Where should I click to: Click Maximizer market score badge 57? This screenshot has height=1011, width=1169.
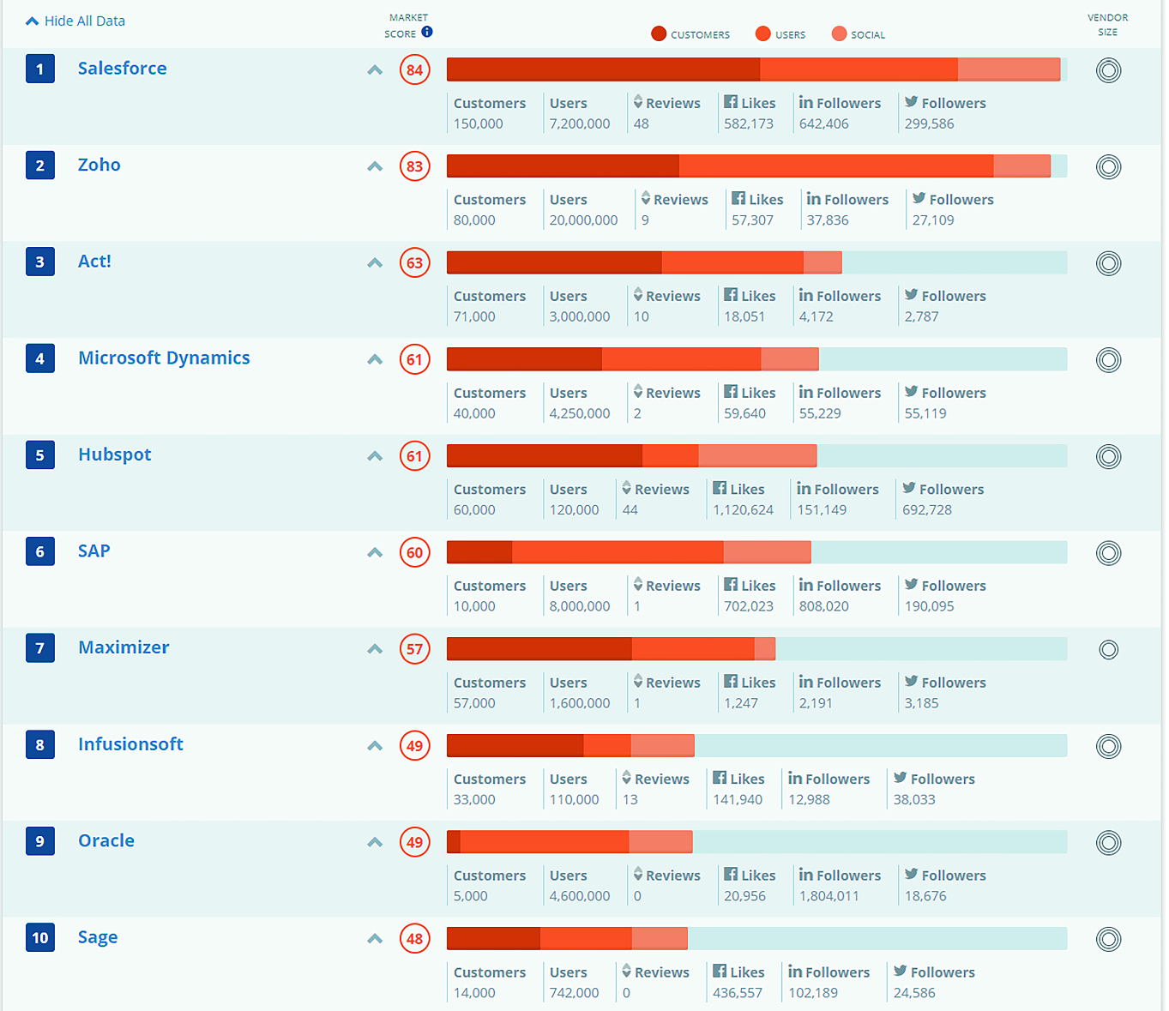point(415,649)
